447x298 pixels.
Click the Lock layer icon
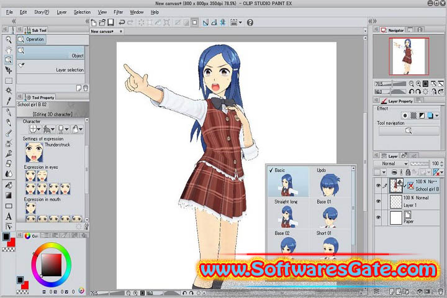408,172
